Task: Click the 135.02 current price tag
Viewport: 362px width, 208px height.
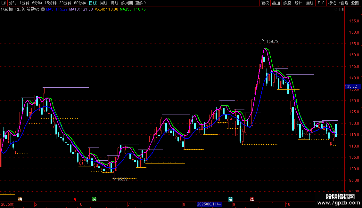Action: tap(352, 86)
